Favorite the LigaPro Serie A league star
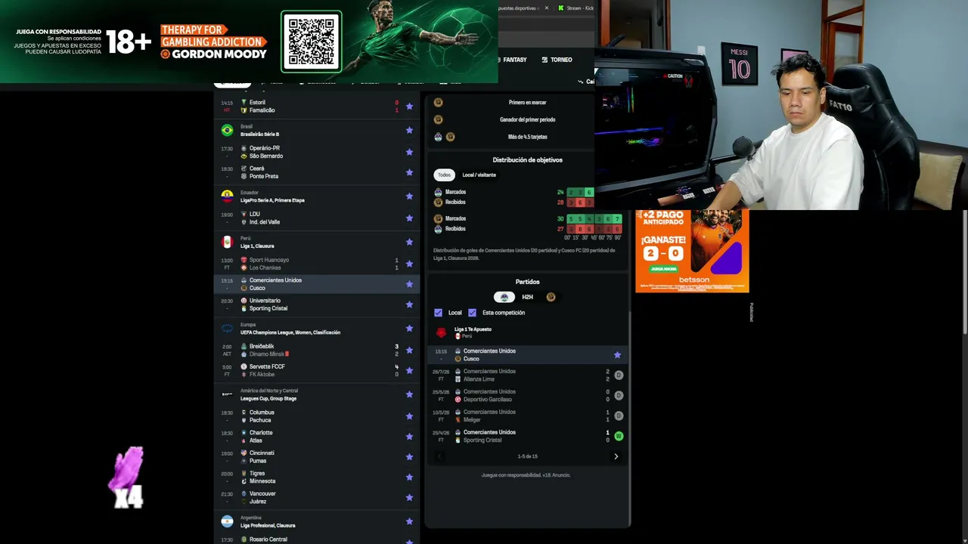 pyautogui.click(x=409, y=196)
